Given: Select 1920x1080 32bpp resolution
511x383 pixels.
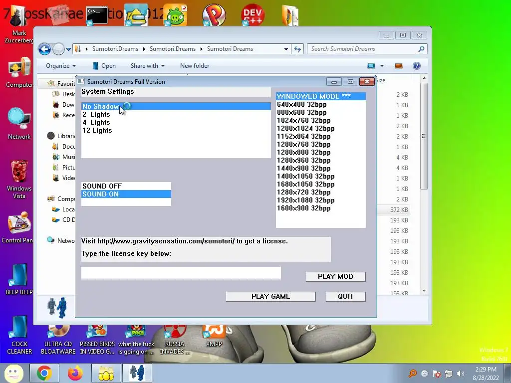Looking at the screenshot, I should (321, 200).
